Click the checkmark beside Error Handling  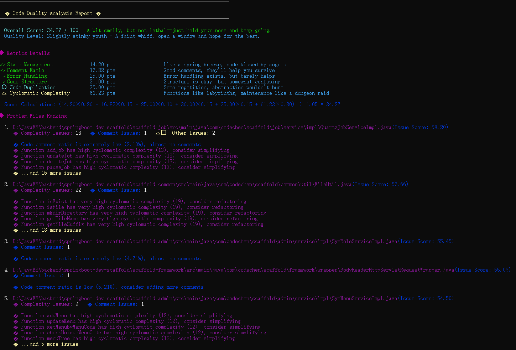click(4, 76)
